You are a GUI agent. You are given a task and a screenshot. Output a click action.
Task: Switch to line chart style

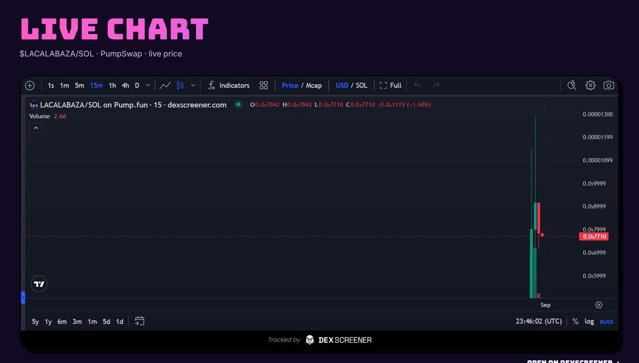coord(165,85)
